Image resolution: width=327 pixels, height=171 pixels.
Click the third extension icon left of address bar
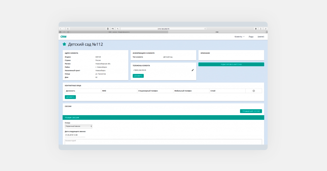[117, 29]
